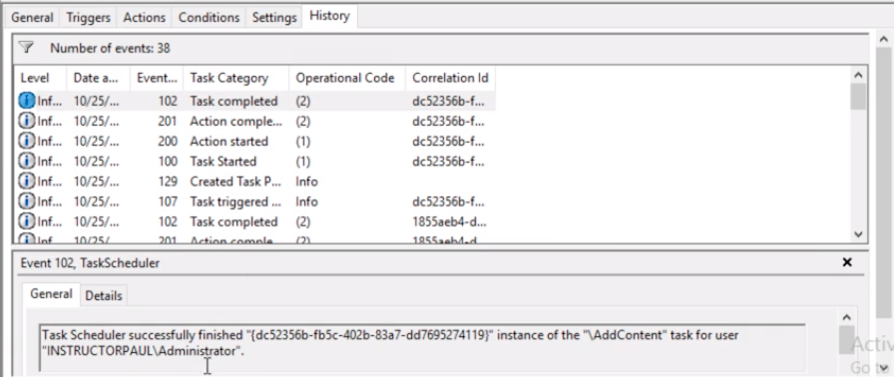Click the 'Event 102, TaskScheduler' heading

pos(90,262)
